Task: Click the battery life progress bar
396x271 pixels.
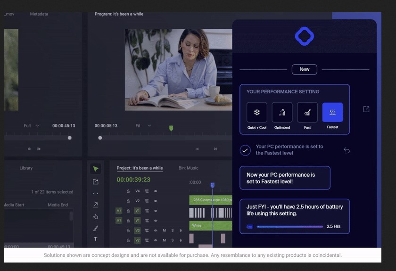Action: click(x=290, y=227)
